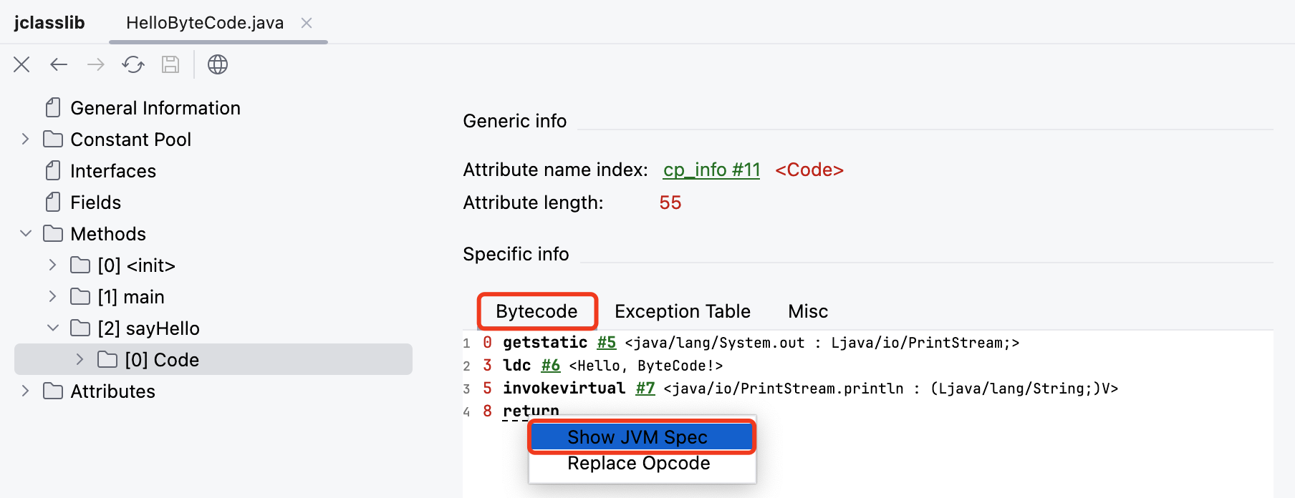
Task: Close the HelloByteCode.java tab
Action: (x=307, y=23)
